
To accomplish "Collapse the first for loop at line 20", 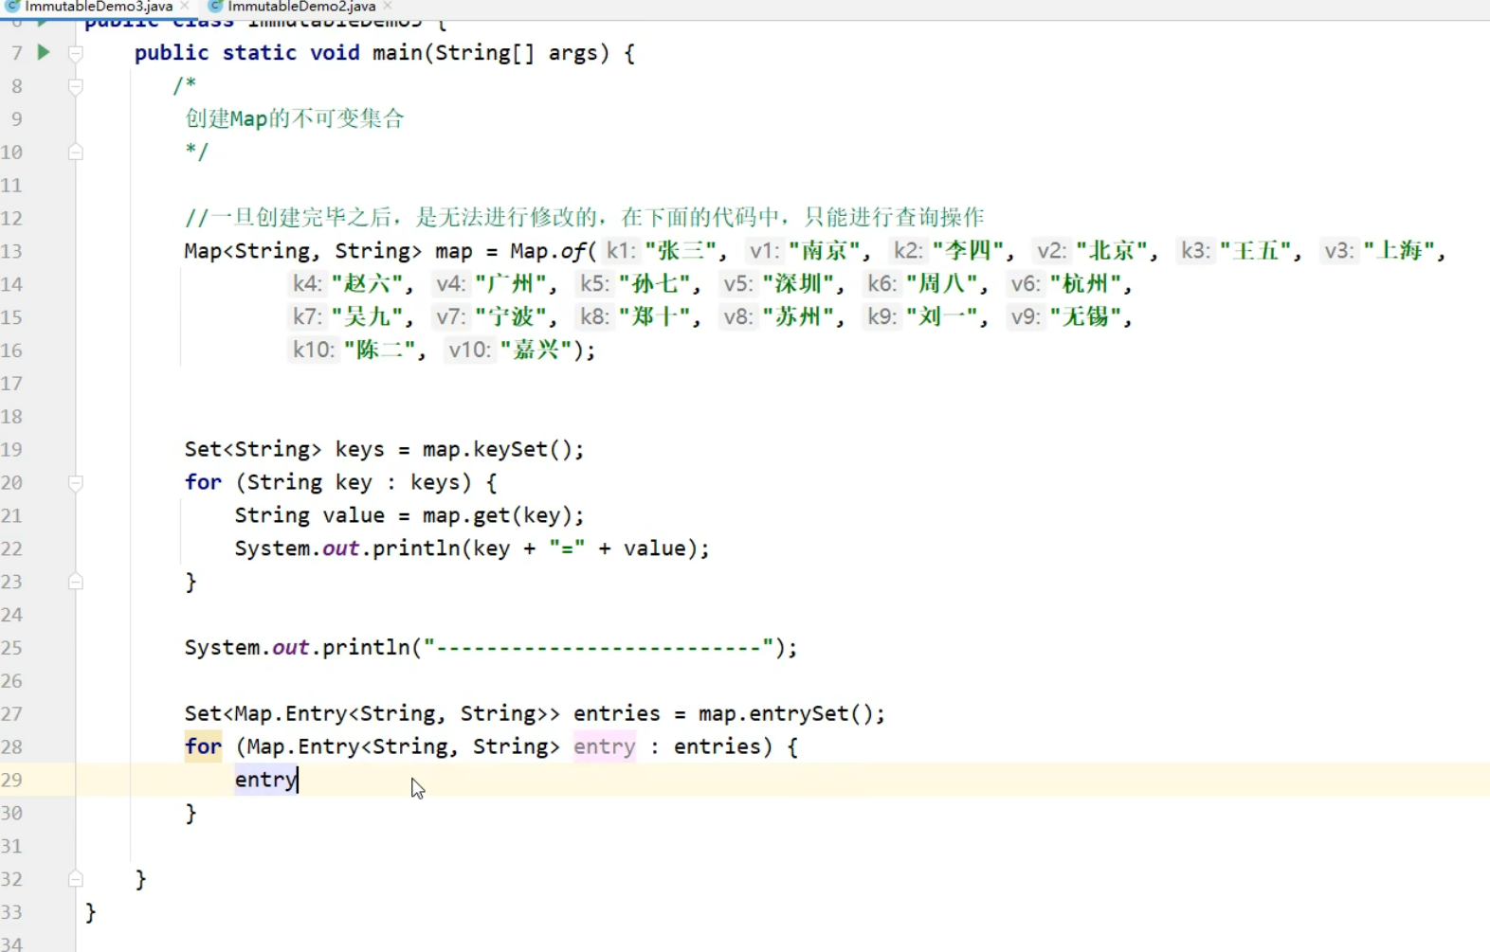I will (x=76, y=483).
